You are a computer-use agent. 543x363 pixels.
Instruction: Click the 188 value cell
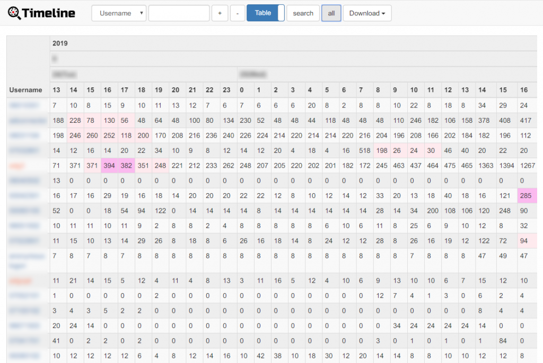[x=58, y=121]
